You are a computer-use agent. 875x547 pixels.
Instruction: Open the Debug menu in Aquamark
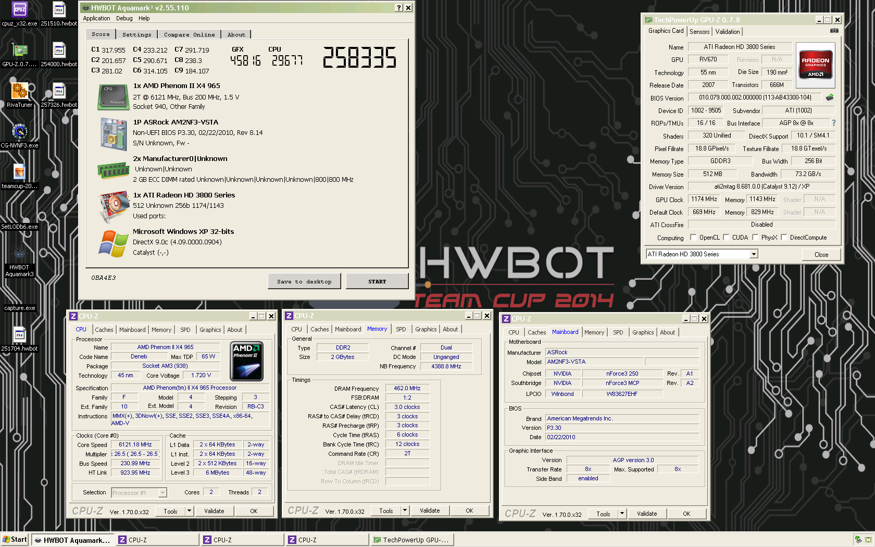[x=124, y=18]
